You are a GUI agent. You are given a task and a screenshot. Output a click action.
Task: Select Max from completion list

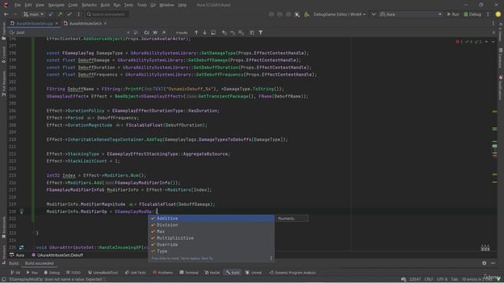211,231
